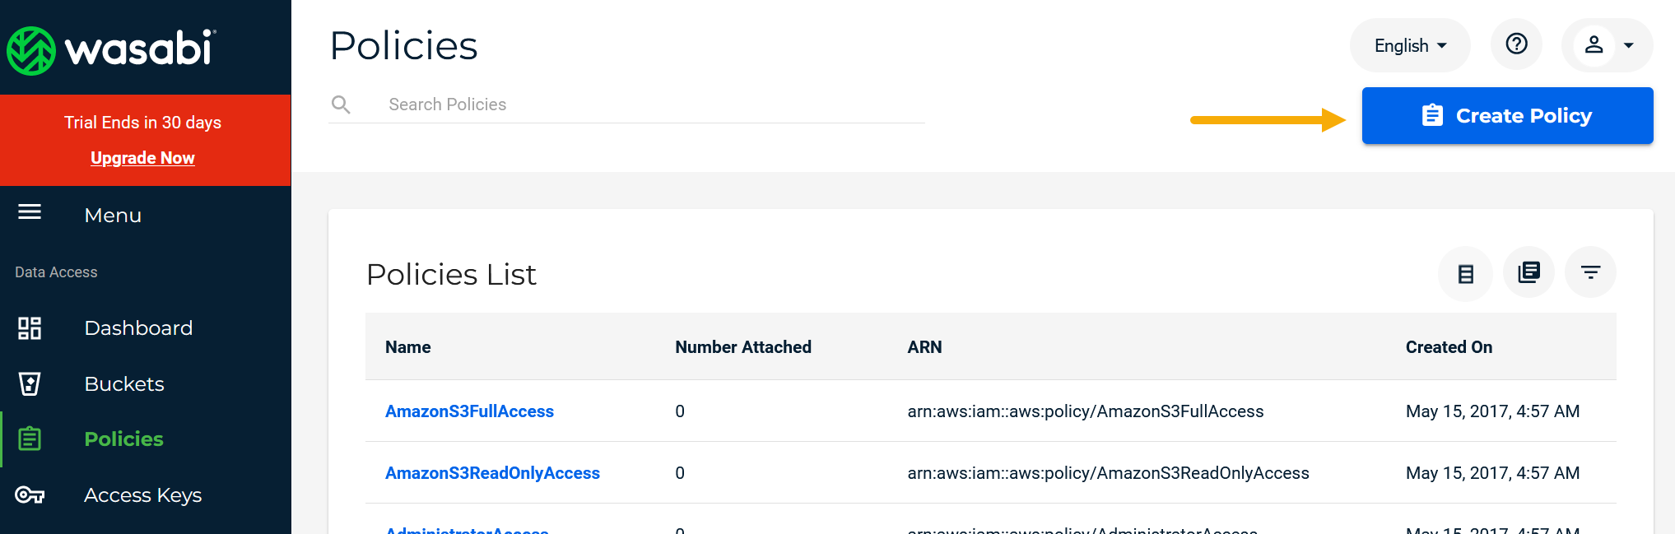Switch to compact list view icon

pos(1465,273)
